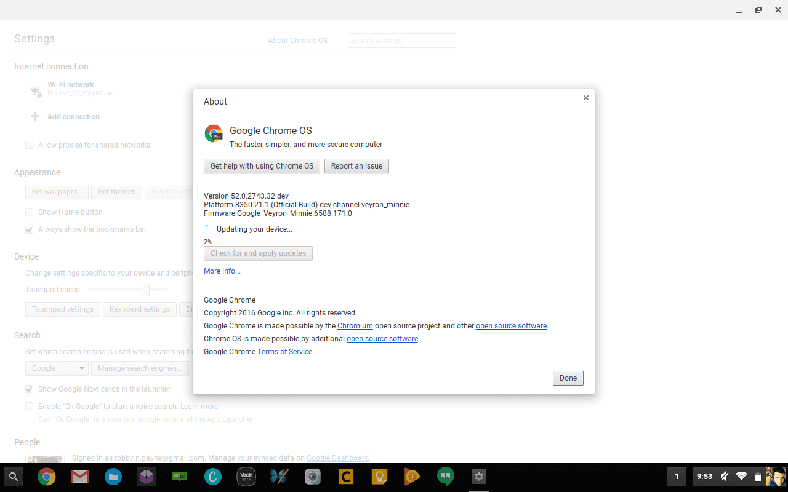Close the About dialog with X
The height and width of the screenshot is (492, 788).
(586, 98)
